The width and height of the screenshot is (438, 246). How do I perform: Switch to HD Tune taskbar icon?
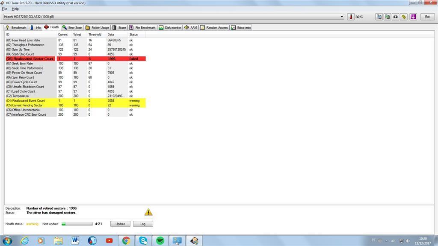coord(194,240)
